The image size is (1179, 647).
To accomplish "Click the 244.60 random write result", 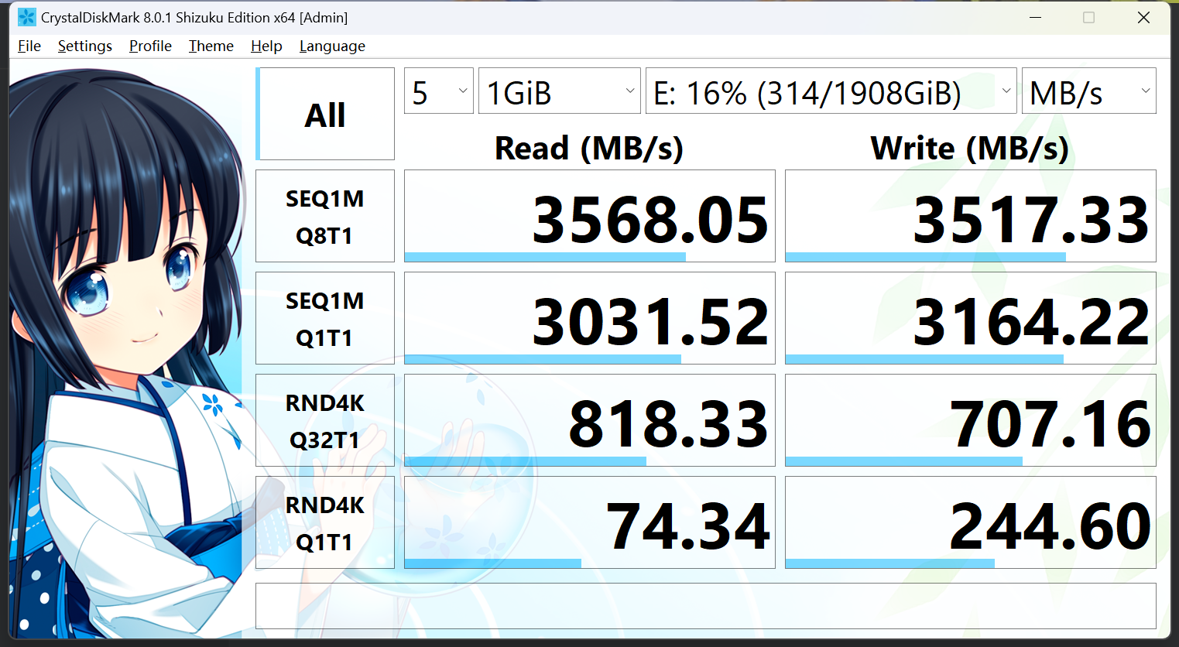I will [970, 523].
